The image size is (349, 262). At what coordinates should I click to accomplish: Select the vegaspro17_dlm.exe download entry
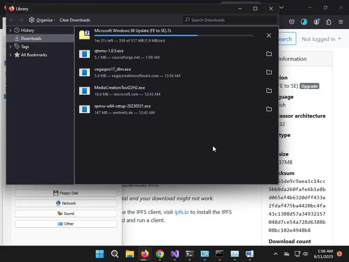point(176,72)
